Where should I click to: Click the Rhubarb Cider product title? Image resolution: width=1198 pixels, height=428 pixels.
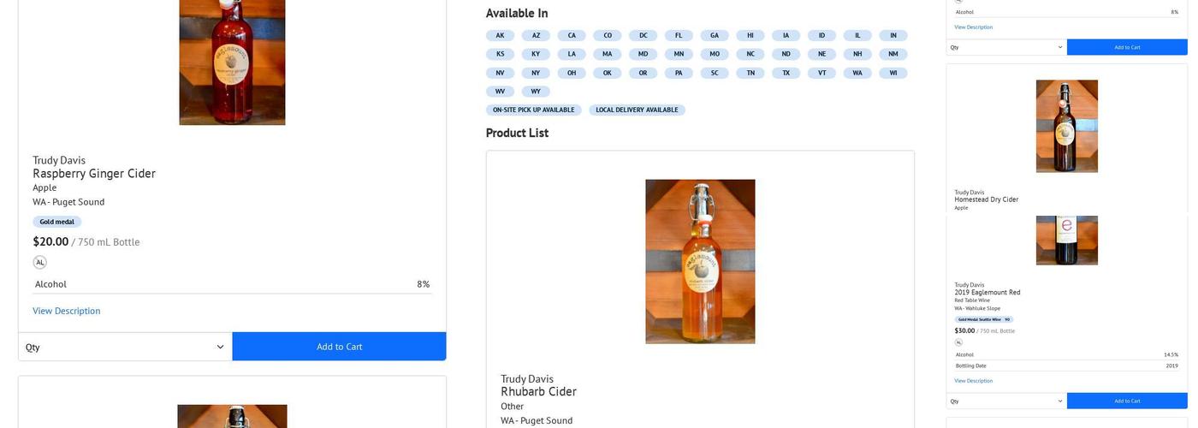pos(538,391)
